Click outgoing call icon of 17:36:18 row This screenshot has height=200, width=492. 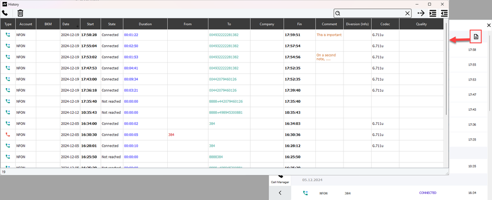point(8,90)
